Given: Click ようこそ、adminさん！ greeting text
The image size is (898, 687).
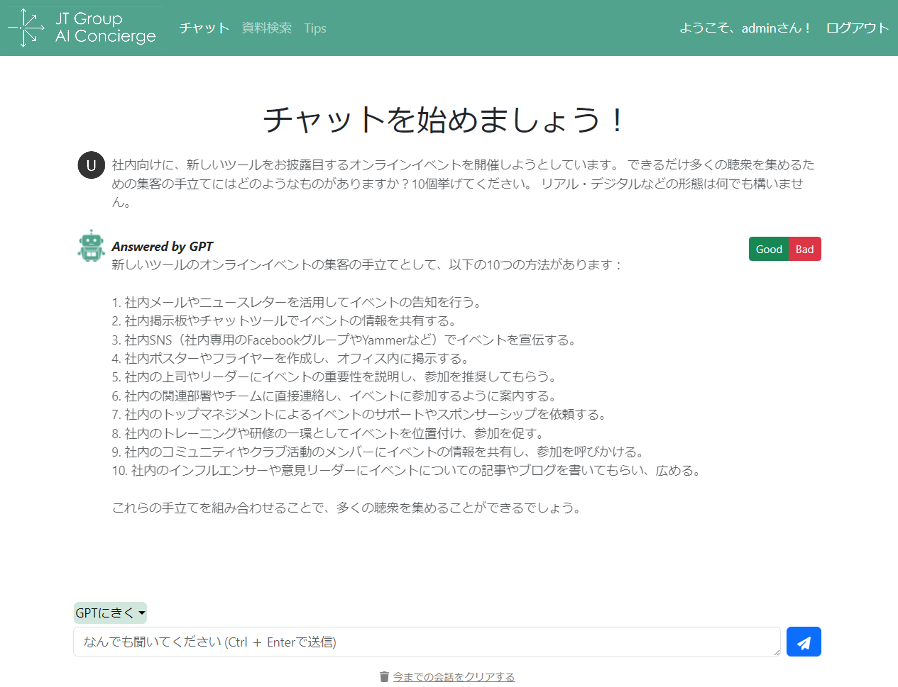Looking at the screenshot, I should tap(745, 28).
